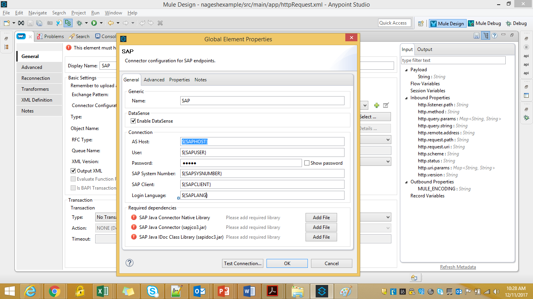The height and width of the screenshot is (299, 533).
Task: Click green plus to add connector configuration
Action: [x=377, y=106]
